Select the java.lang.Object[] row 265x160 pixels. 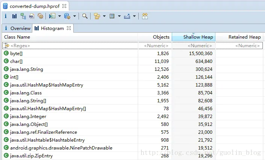[x=132, y=124]
